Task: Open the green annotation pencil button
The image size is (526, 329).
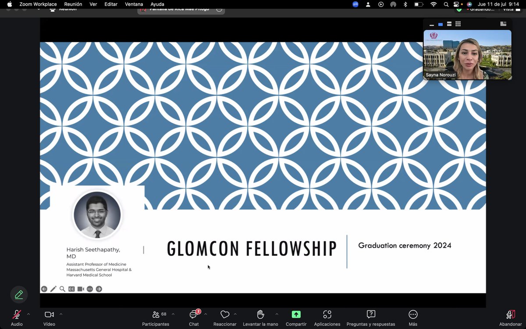Action: (19, 295)
